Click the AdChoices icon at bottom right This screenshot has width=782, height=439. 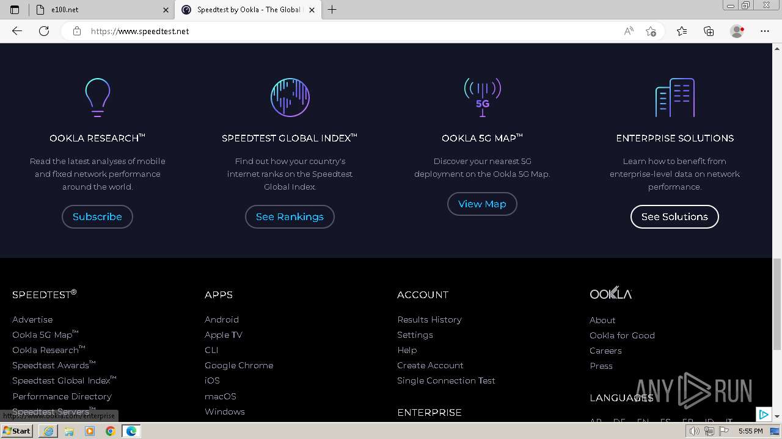(764, 415)
